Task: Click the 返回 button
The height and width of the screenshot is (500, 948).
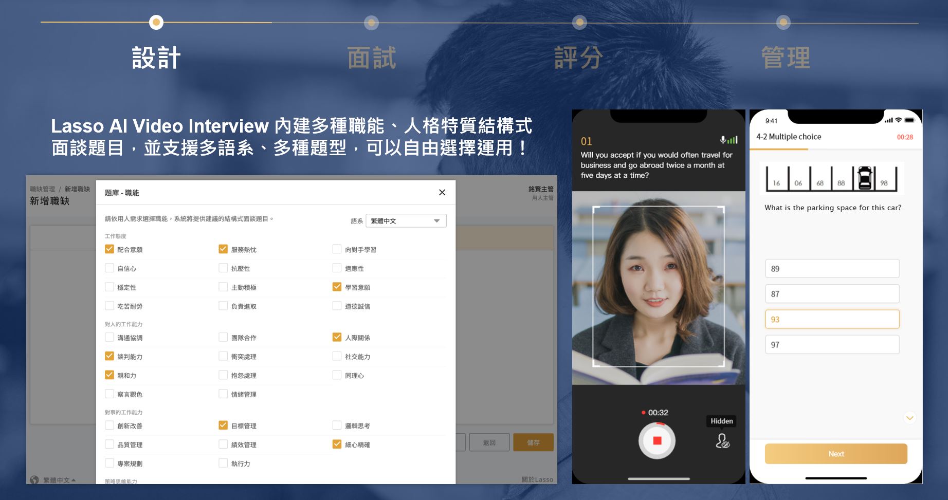Action: (x=489, y=442)
